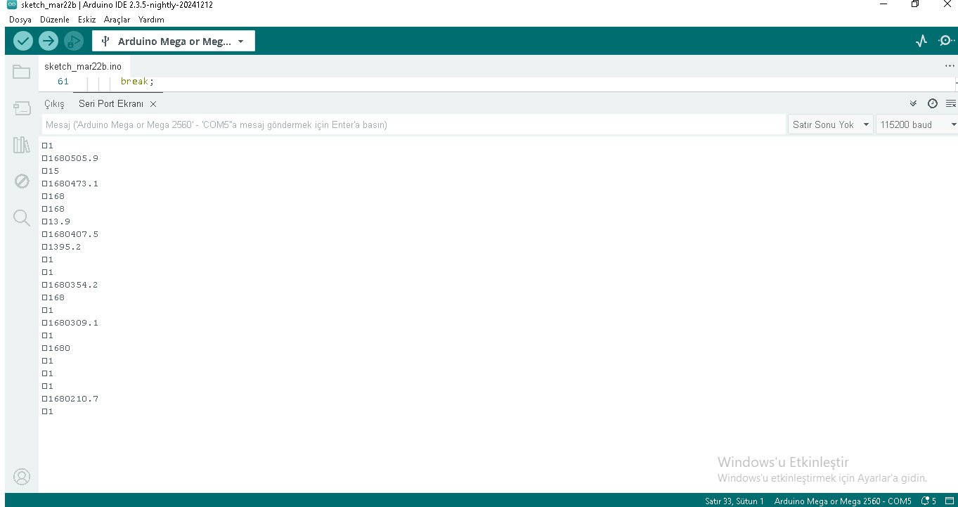Toggle timestamps in the serial monitor
The image size is (958, 507).
point(933,103)
